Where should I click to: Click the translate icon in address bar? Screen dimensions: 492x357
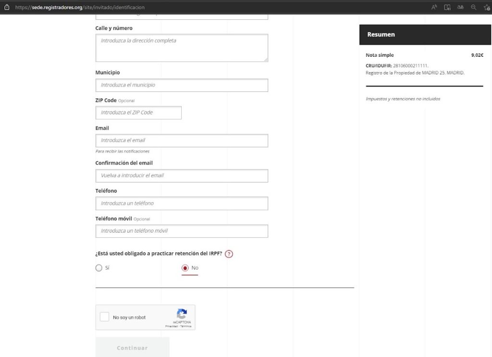(460, 7)
